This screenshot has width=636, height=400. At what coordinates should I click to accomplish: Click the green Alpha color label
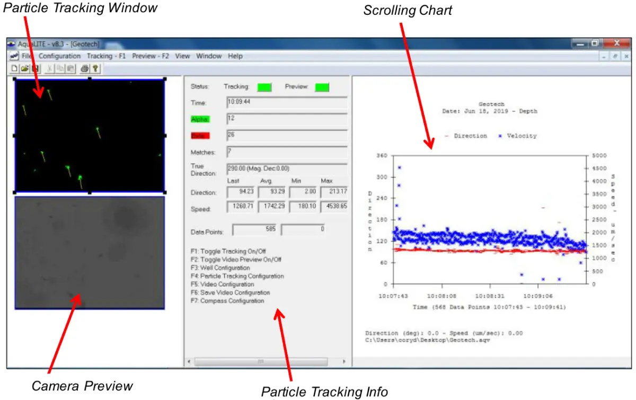click(200, 119)
